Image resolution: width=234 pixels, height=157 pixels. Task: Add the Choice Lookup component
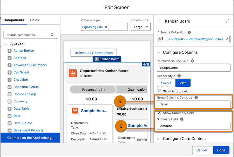[x=25, y=94]
